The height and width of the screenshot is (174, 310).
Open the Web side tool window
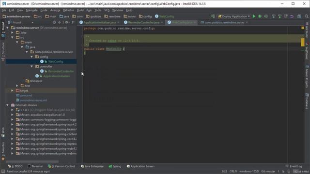click(x=3, y=132)
